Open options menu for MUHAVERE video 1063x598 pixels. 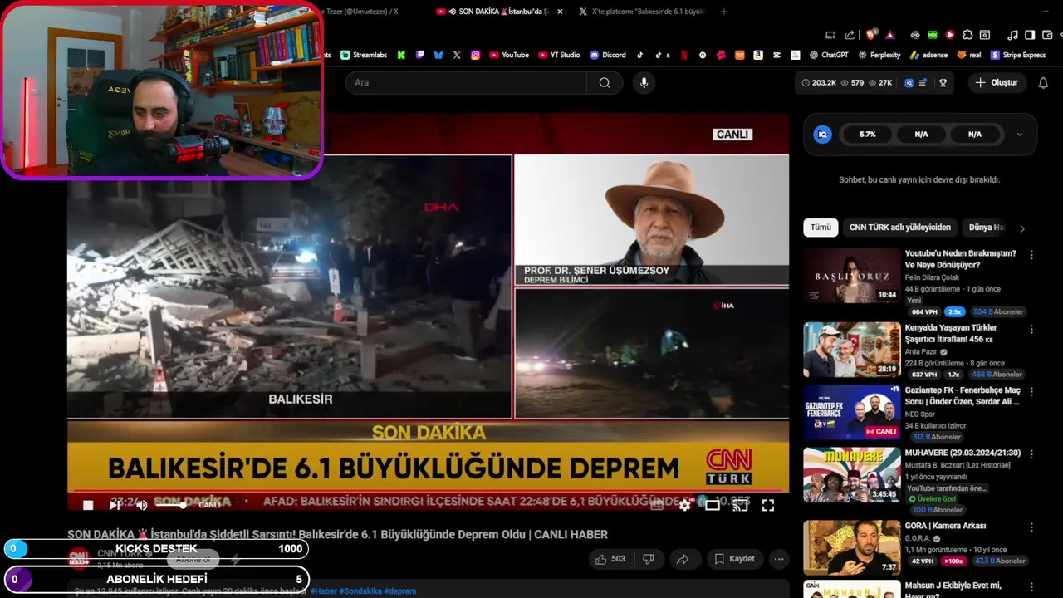click(x=1031, y=454)
